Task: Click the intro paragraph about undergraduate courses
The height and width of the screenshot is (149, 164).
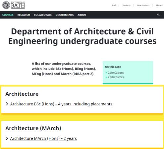Action: 64,69
